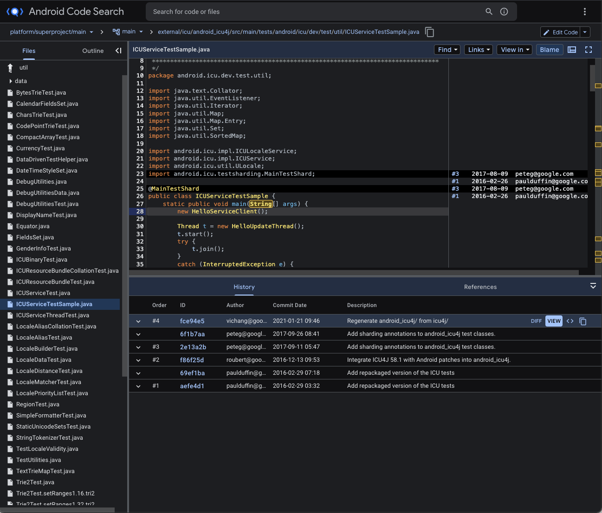Image resolution: width=602 pixels, height=513 pixels.
Task: Collapse the file sidebar panel
Action: tap(118, 51)
